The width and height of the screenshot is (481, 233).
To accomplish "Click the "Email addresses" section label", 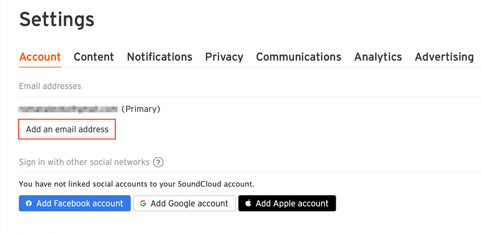I will point(50,86).
